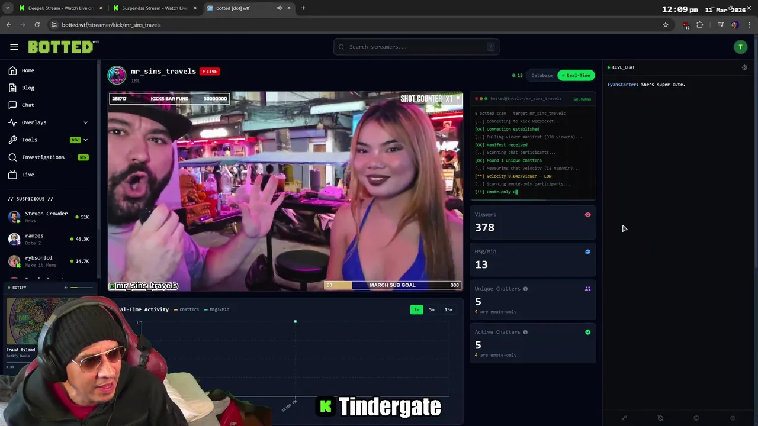This screenshot has width=758, height=426.
Task: Click the Tools wrench icon in sidebar
Action: pyautogui.click(x=12, y=140)
